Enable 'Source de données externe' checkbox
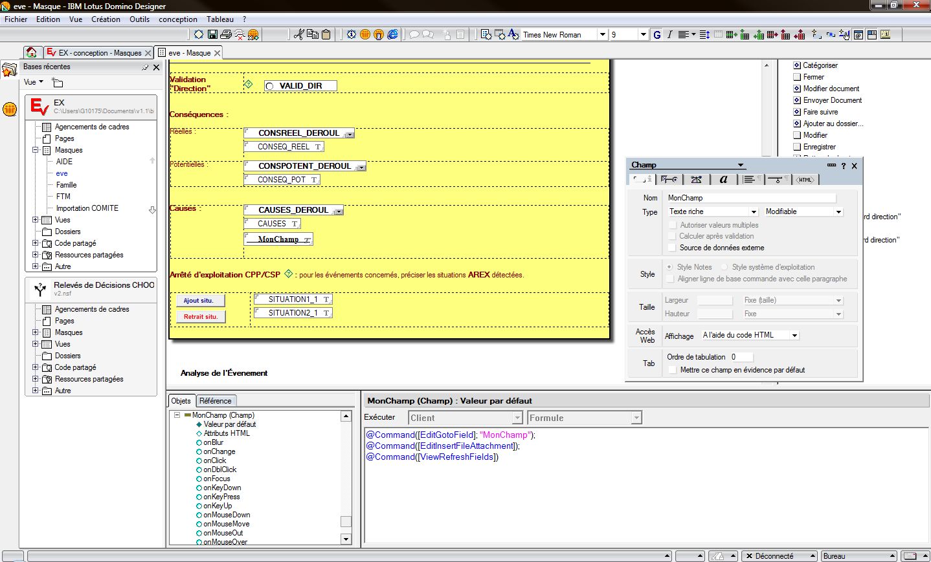931x562 pixels. click(x=672, y=248)
